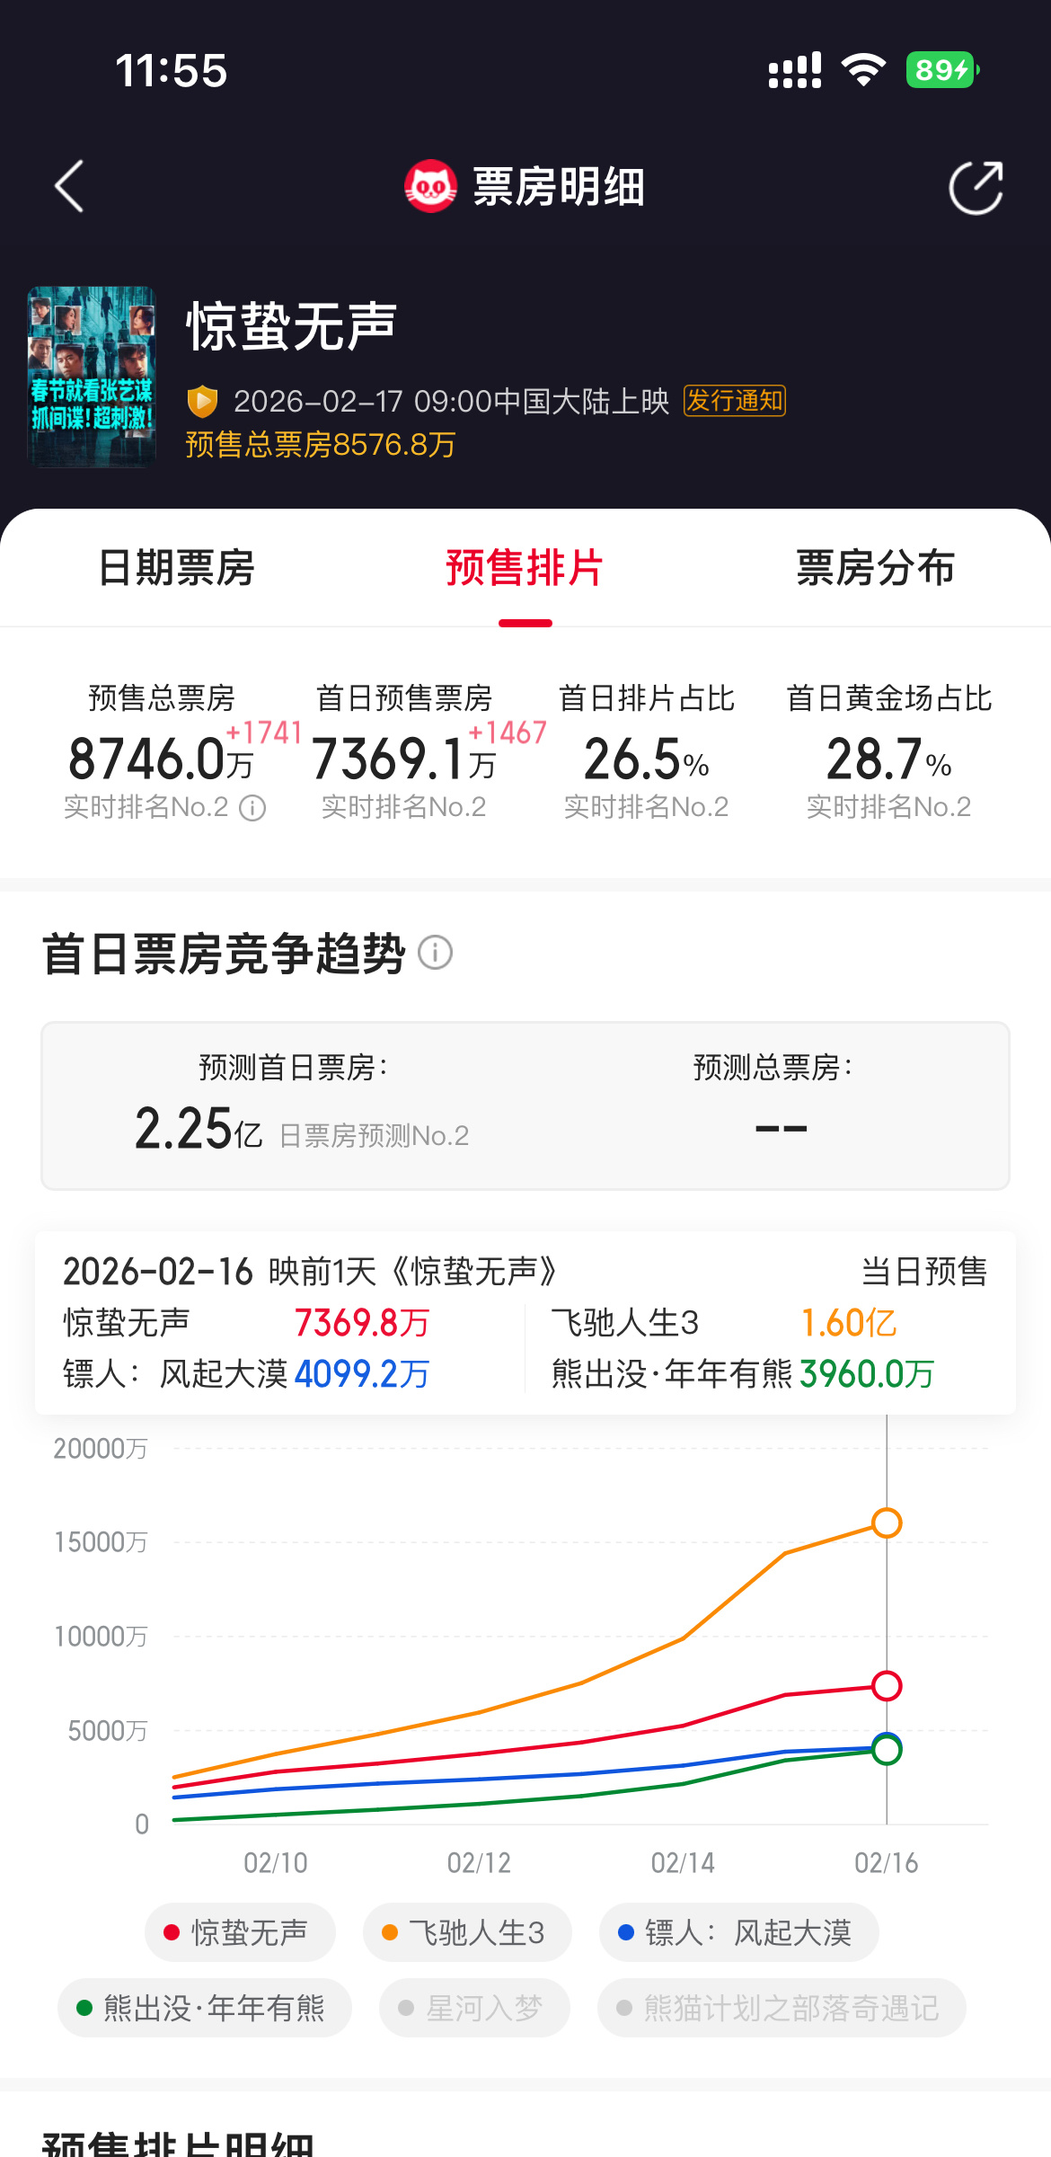Toggle 飞驰人生3 legend chip

click(467, 1932)
